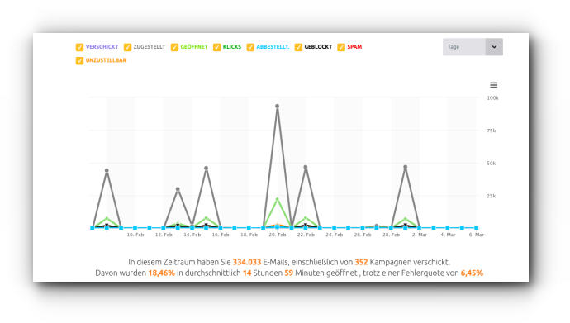Click the 6,45% Fehlerquote value

472,273
